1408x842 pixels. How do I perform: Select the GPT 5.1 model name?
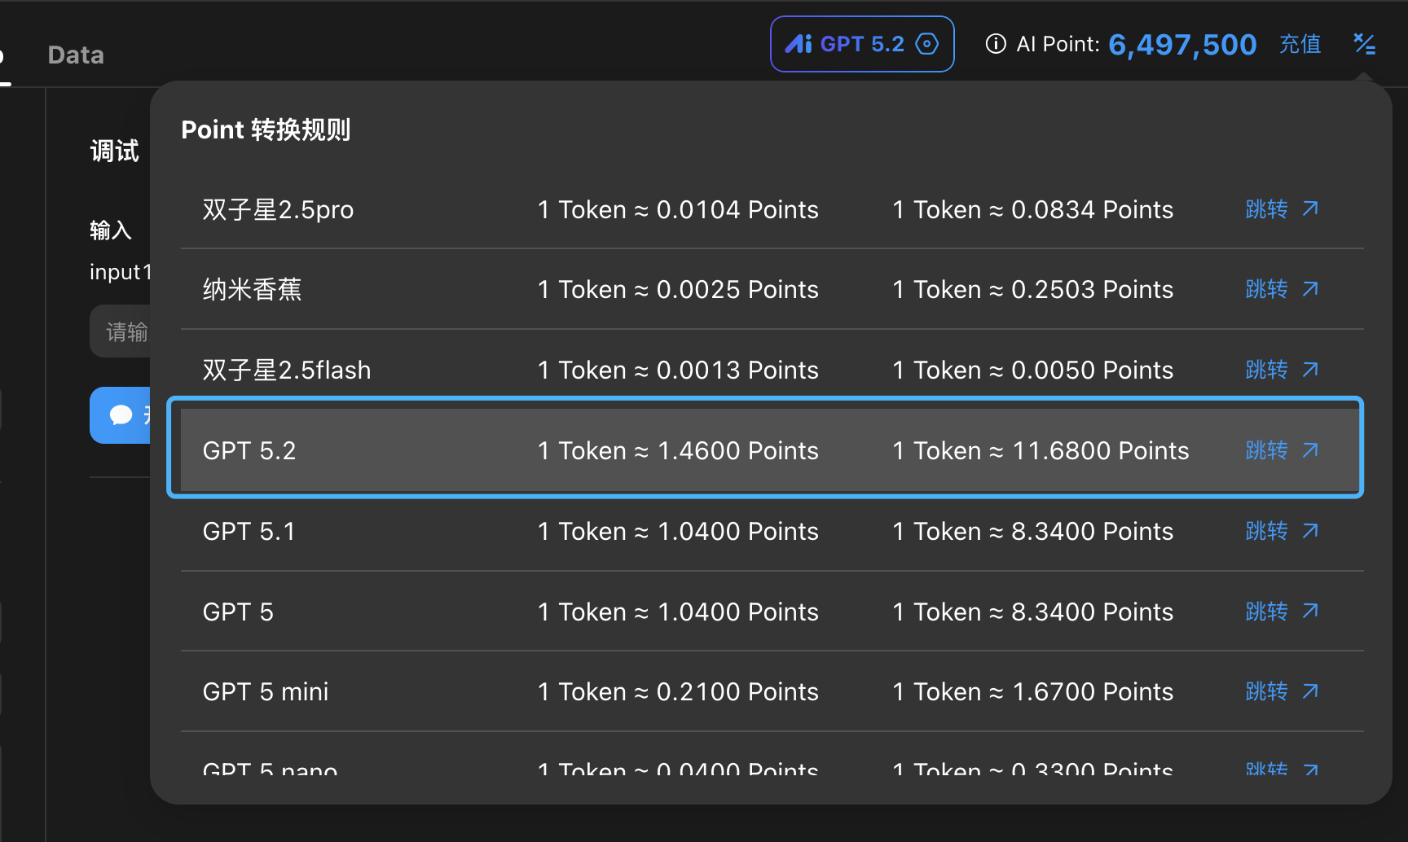point(249,531)
